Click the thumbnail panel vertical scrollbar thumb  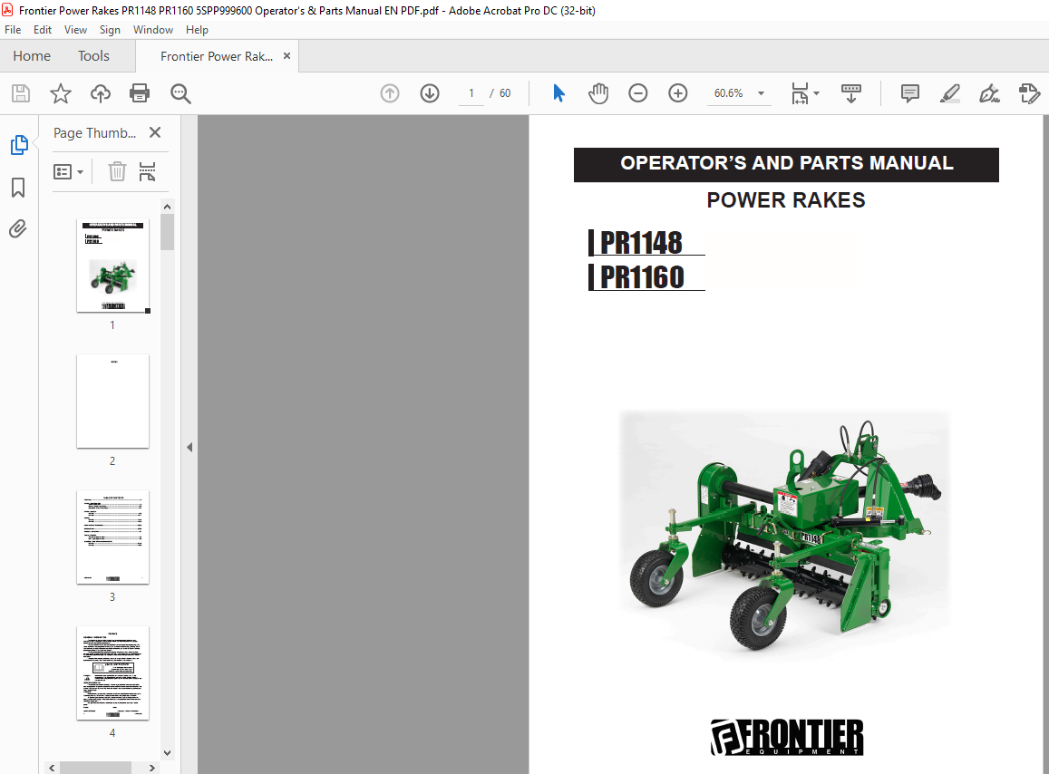(x=167, y=232)
